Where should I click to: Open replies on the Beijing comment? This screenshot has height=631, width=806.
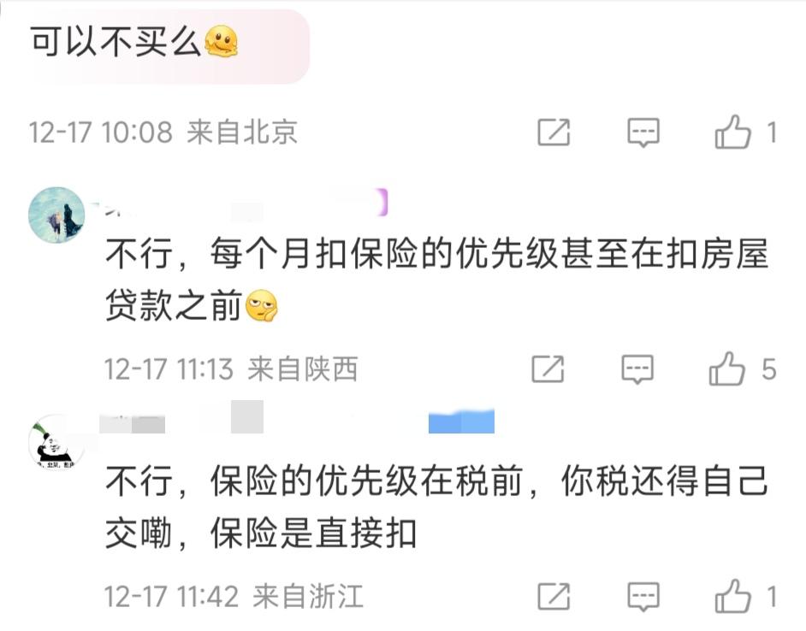[643, 133]
